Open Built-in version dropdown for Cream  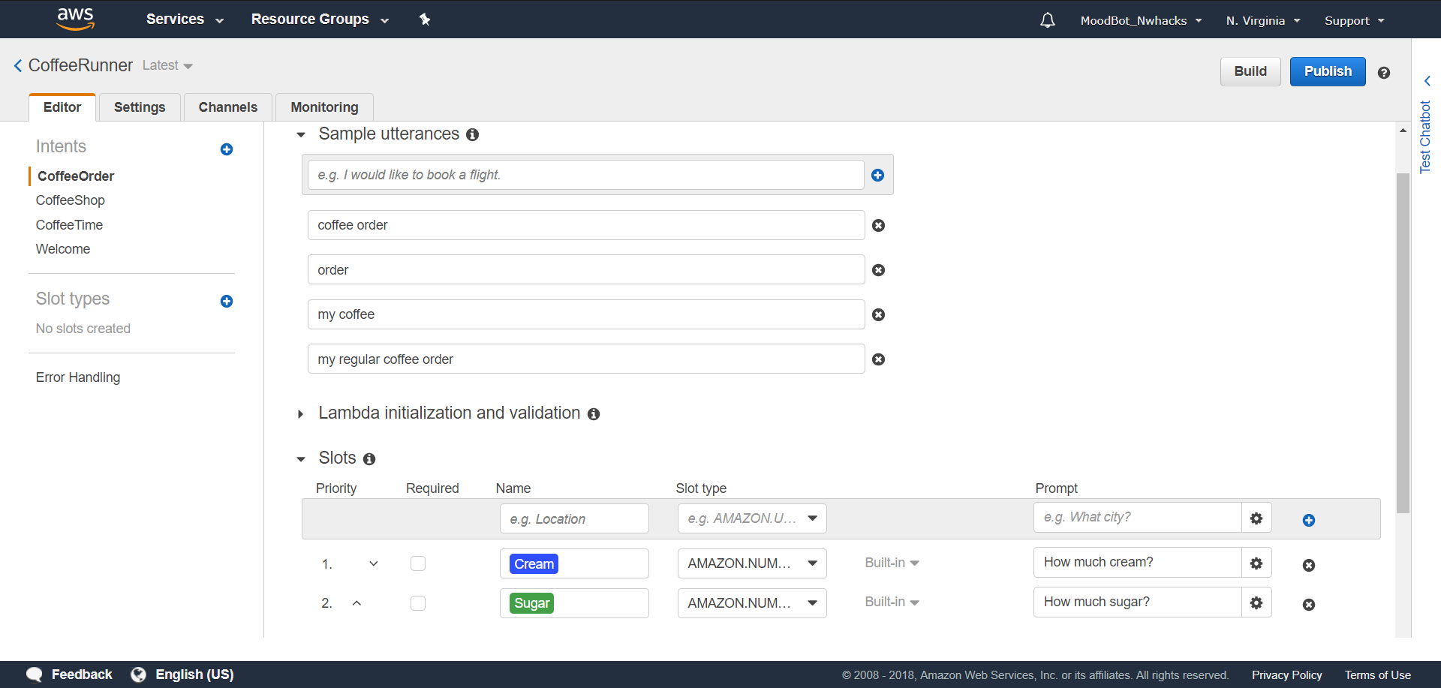click(x=892, y=563)
